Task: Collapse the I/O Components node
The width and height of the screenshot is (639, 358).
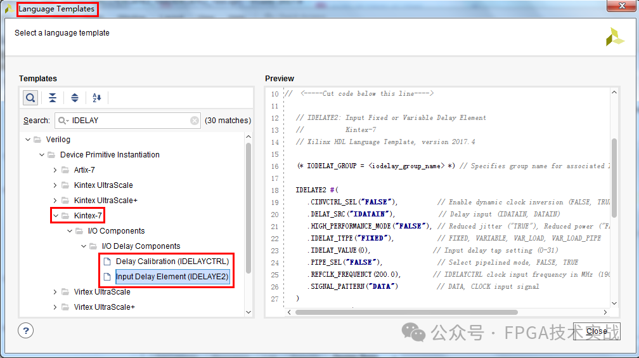Action: [70, 231]
